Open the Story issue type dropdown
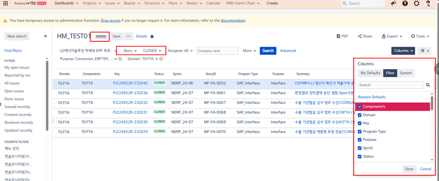439x181 pixels. coord(130,51)
